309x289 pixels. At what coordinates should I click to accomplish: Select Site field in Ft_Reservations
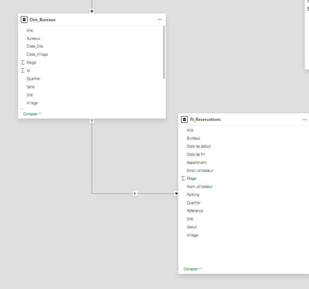tap(190, 219)
